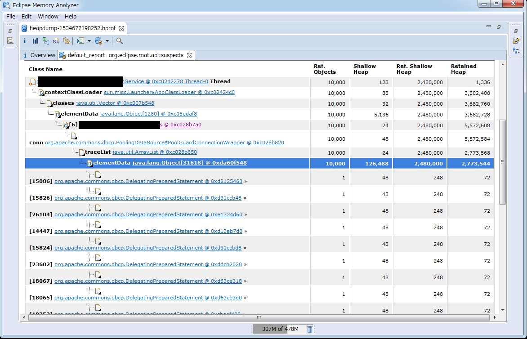The height and width of the screenshot is (339, 527).
Task: Open the Window menu
Action: click(x=48, y=16)
